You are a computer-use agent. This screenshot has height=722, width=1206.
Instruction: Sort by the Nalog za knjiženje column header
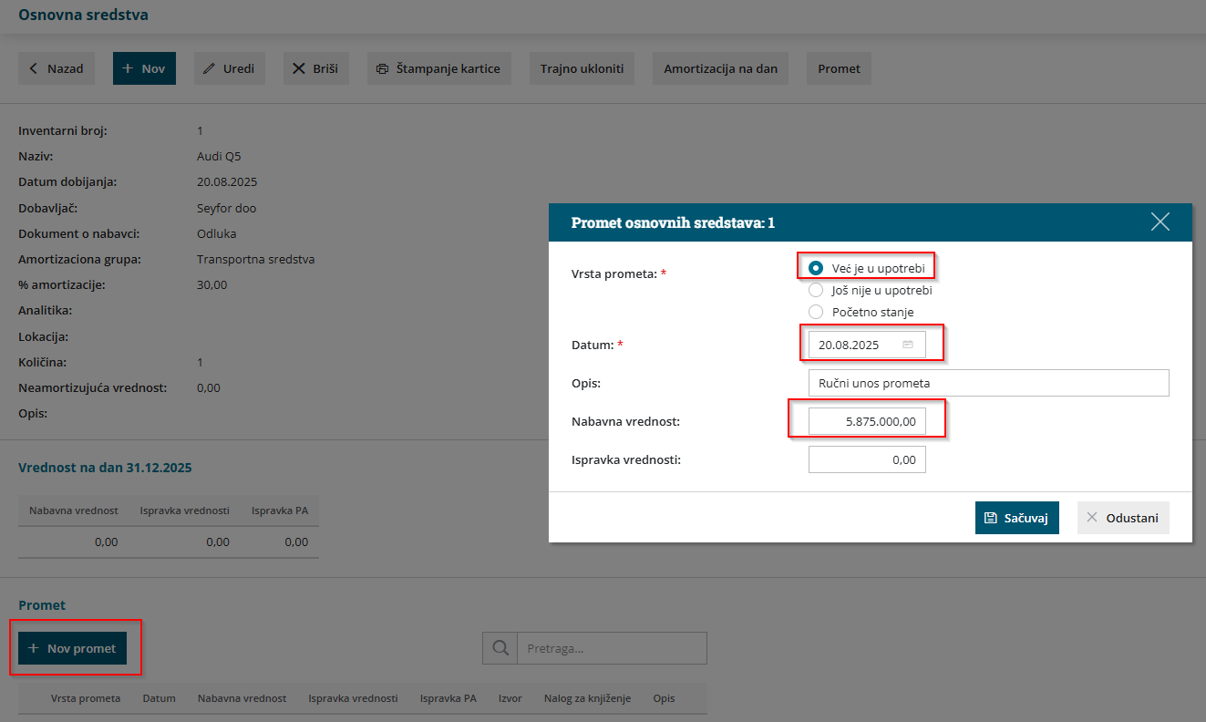588,698
